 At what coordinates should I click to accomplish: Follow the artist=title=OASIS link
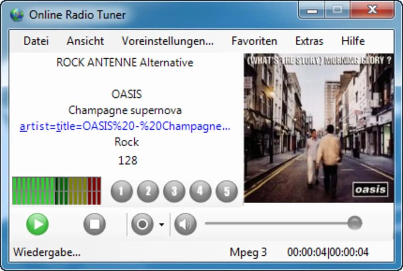[x=125, y=126]
